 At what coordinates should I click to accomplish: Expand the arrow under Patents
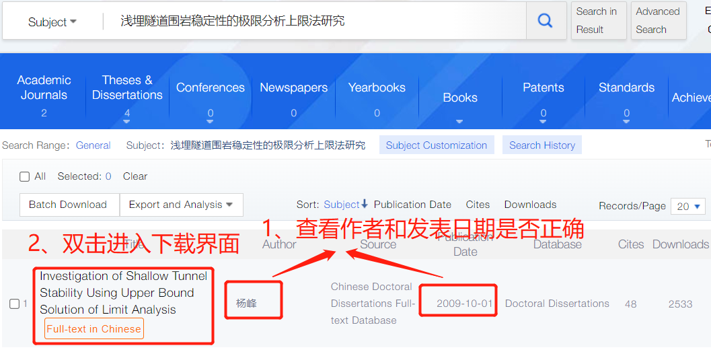[543, 122]
